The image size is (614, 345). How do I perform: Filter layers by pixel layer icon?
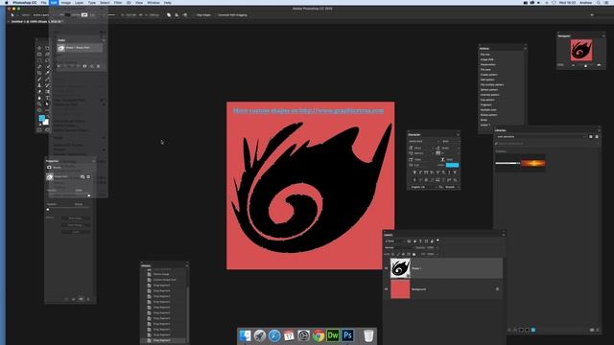click(x=410, y=241)
